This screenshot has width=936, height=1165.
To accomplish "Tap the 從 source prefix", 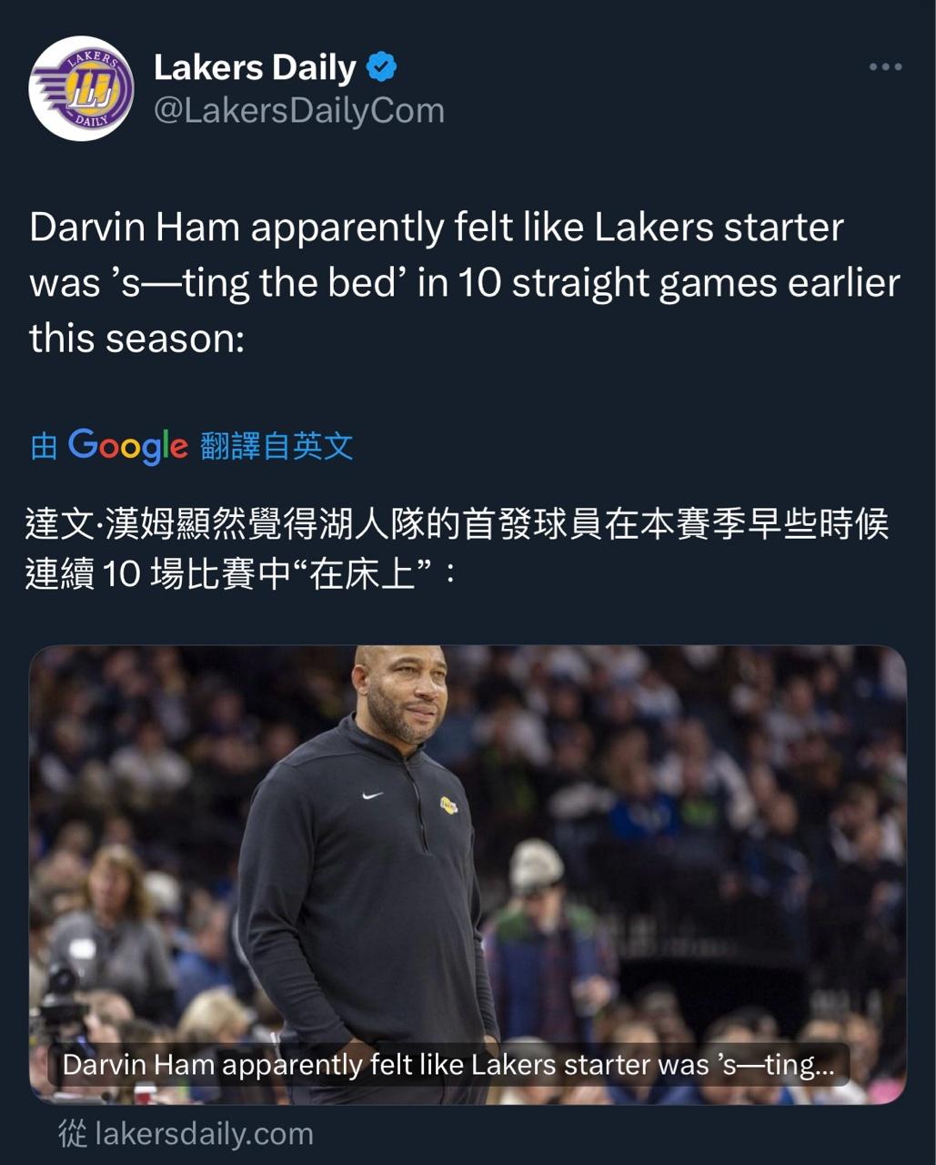I will tap(73, 1134).
